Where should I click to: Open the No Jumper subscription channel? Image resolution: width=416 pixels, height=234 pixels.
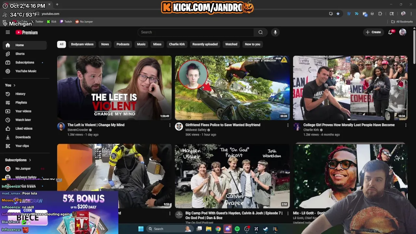(25, 169)
